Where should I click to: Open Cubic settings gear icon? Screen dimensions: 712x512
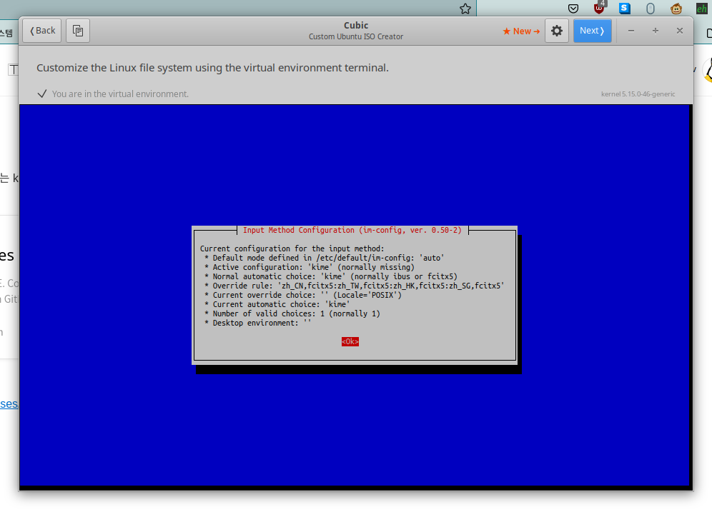[x=557, y=31]
